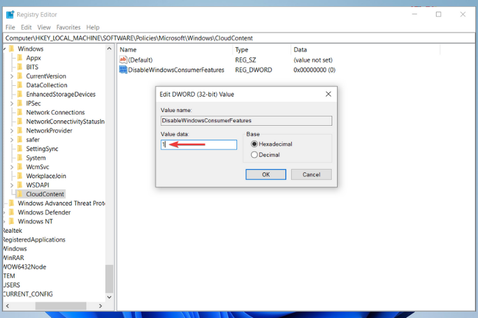This screenshot has height=318, width=478.
Task: Click the Registry Editor app icon
Action: pos(10,14)
